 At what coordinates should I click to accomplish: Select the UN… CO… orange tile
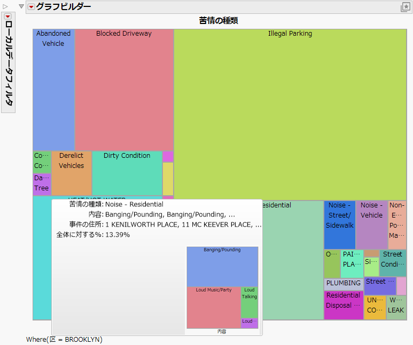375,308
